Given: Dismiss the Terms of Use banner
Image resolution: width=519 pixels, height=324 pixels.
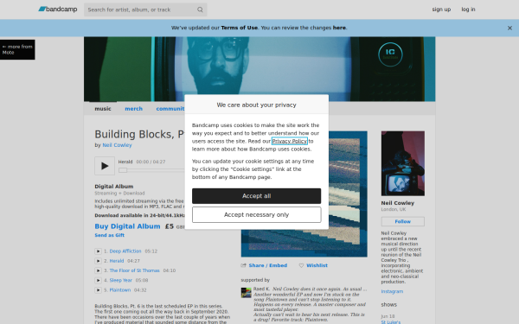Looking at the screenshot, I should (509, 29).
